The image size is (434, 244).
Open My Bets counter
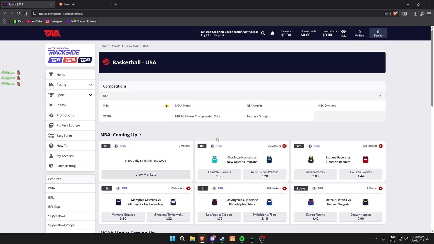click(359, 33)
